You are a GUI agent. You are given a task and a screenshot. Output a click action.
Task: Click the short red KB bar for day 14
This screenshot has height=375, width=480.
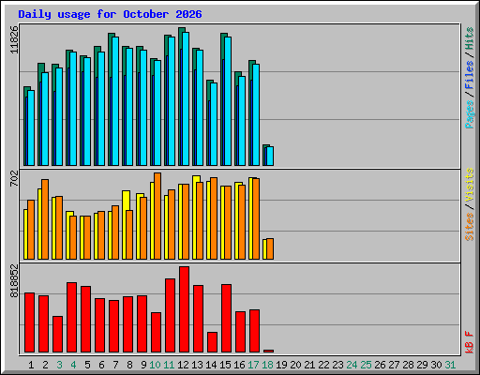[x=213, y=342]
